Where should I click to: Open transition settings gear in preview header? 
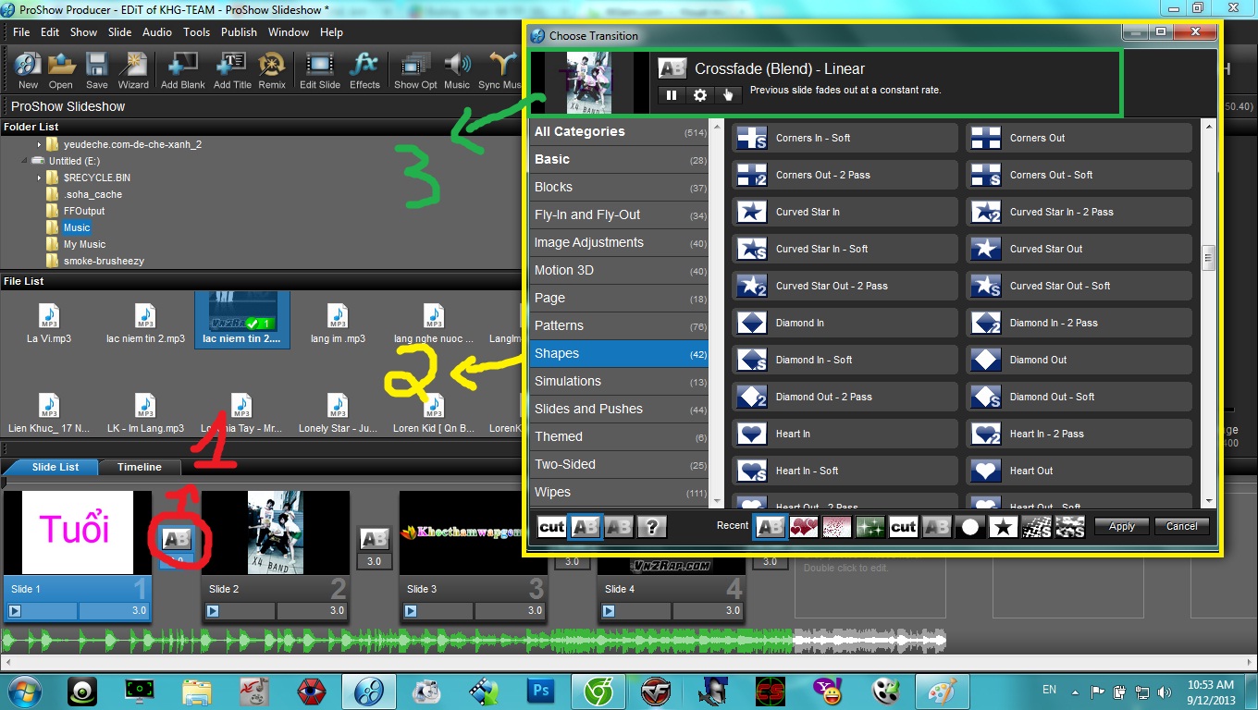pos(700,94)
